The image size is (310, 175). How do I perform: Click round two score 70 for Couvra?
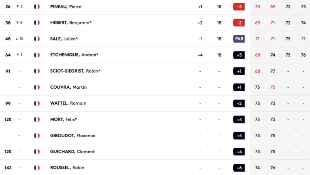(x=273, y=87)
